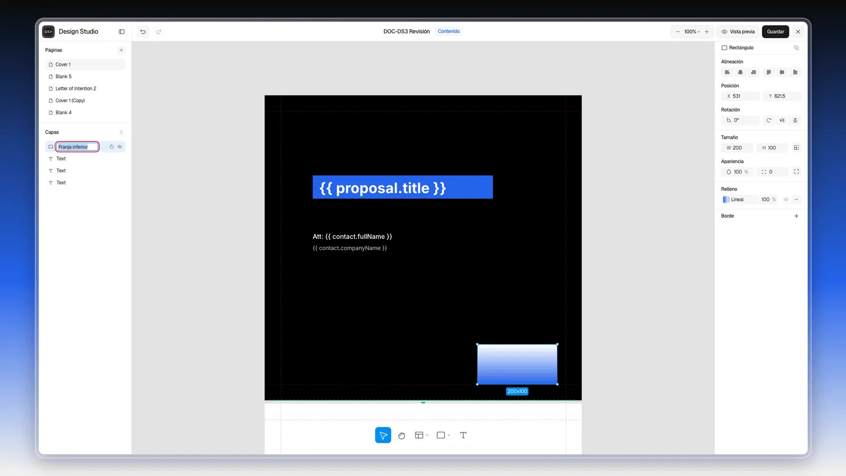Image resolution: width=846 pixels, height=476 pixels.
Task: Add a new page with plus icon
Action: [x=121, y=50]
